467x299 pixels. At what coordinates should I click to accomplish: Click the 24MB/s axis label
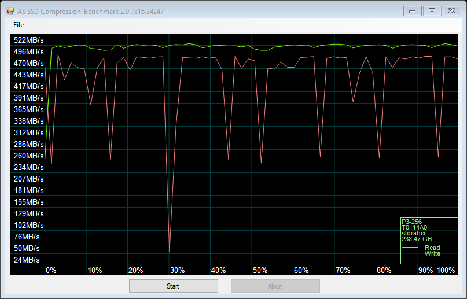click(27, 260)
